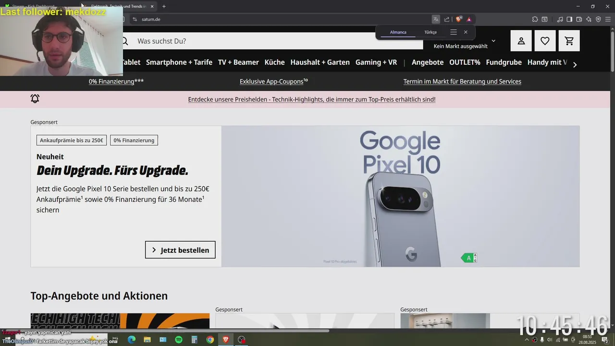Open the Smartphone + Tarife menu

click(x=179, y=62)
